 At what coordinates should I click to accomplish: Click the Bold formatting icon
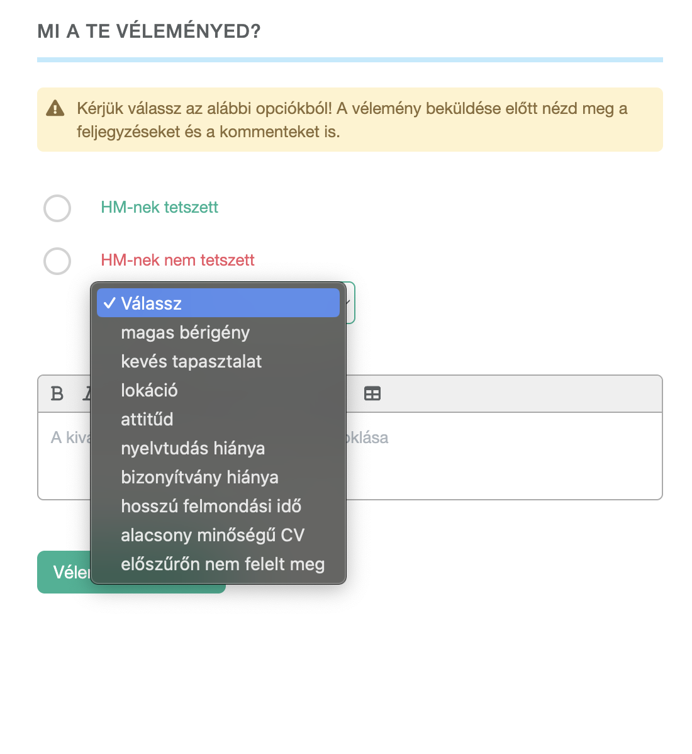[x=57, y=394]
